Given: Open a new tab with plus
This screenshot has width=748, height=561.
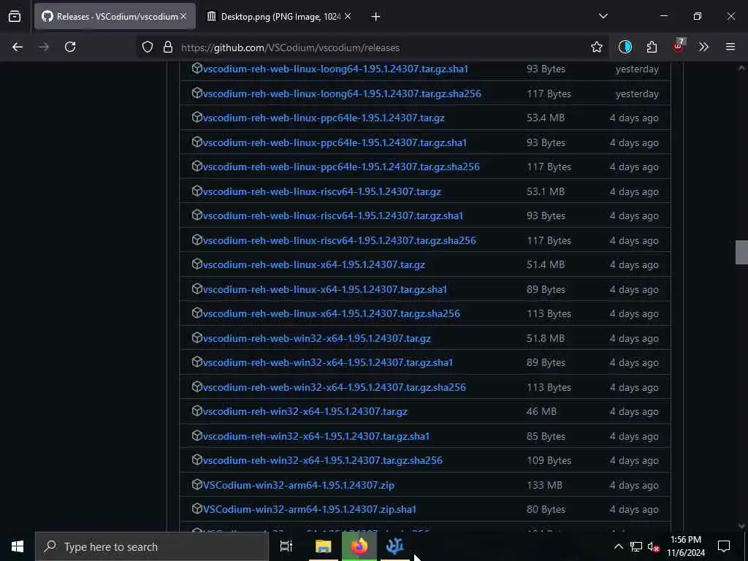Looking at the screenshot, I should pyautogui.click(x=375, y=17).
